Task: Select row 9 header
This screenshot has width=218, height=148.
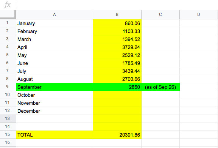Action: [8, 87]
